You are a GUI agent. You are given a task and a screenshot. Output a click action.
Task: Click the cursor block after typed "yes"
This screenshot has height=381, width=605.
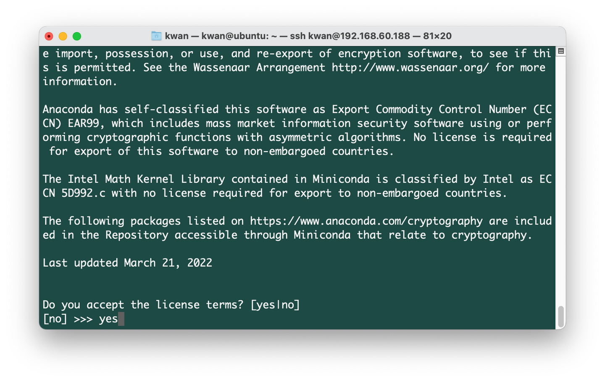click(x=121, y=319)
